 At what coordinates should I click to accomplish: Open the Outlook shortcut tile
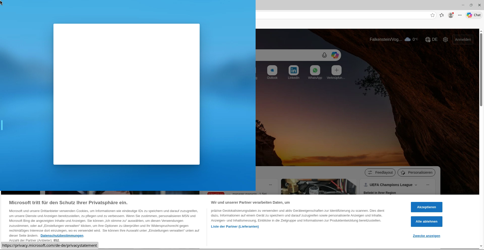pyautogui.click(x=272, y=70)
